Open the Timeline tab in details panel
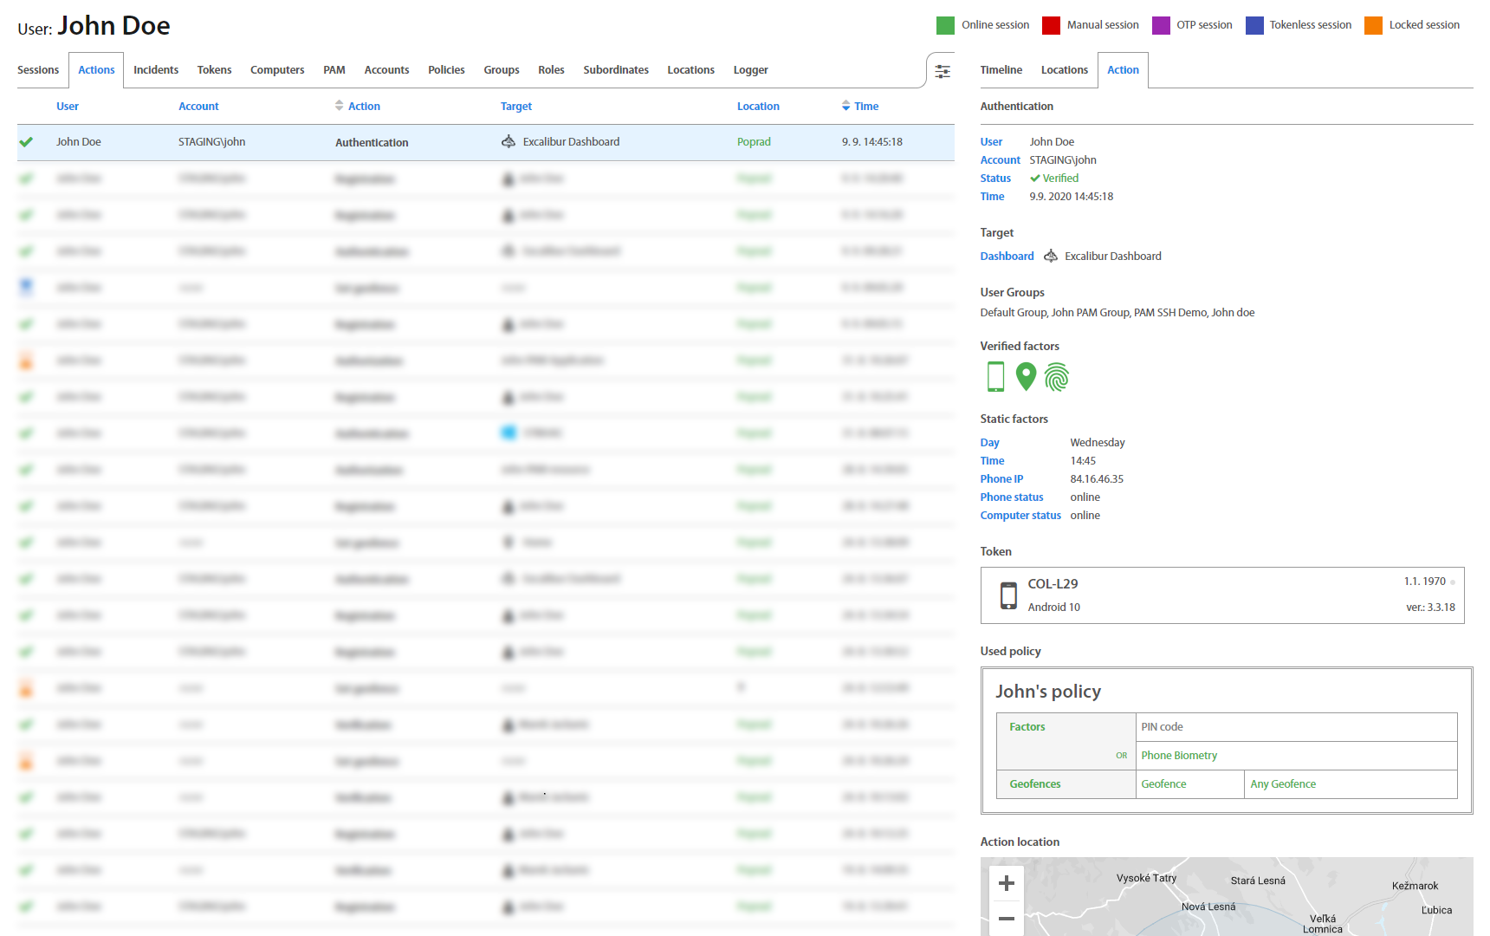The width and height of the screenshot is (1490, 936). [1001, 70]
